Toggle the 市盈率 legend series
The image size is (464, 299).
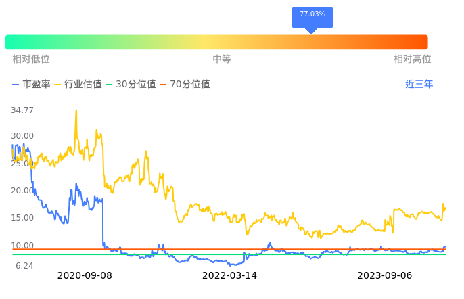click(30, 85)
